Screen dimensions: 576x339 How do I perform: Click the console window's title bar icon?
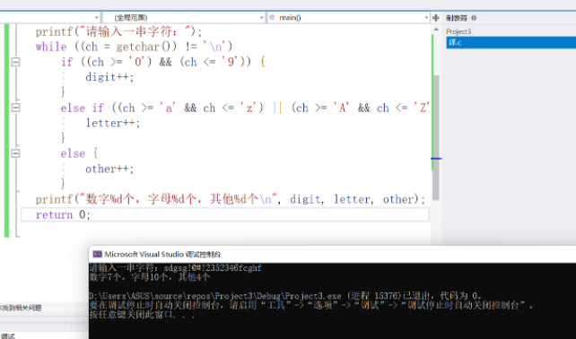tap(98, 254)
